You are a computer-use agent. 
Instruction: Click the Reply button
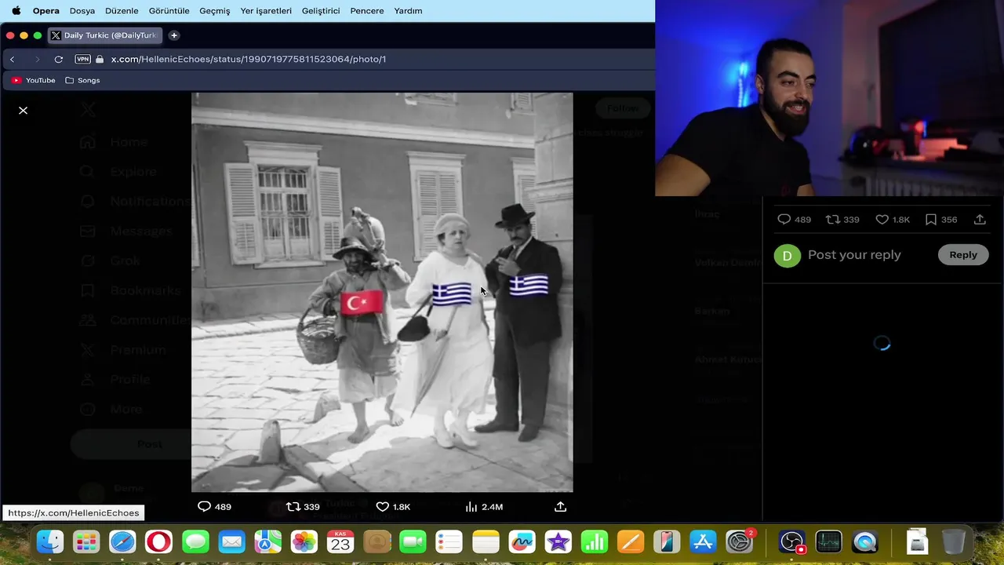[963, 255]
